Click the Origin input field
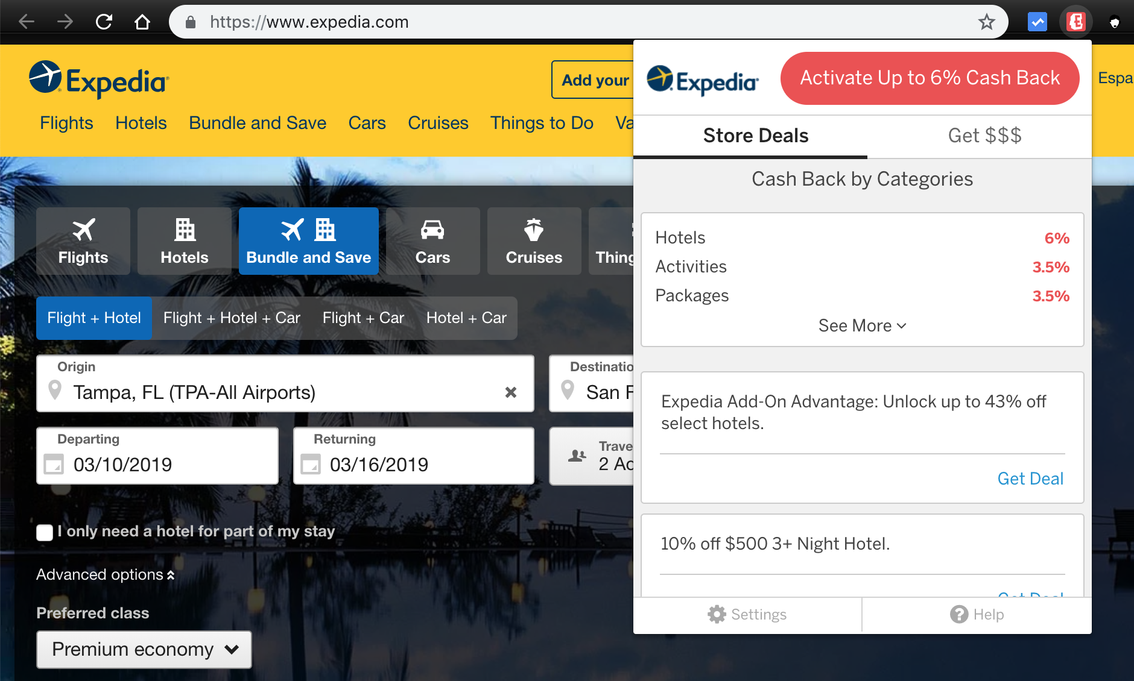This screenshot has height=681, width=1134. tap(285, 383)
